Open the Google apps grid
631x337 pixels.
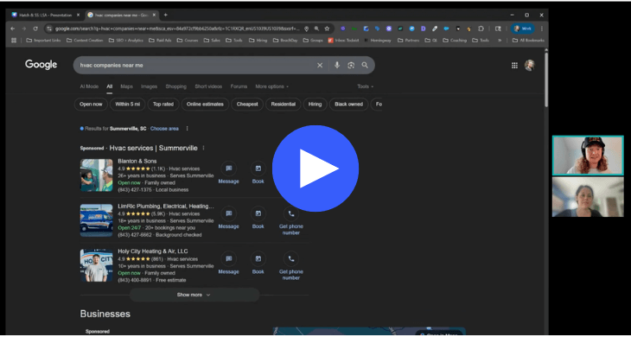(514, 65)
